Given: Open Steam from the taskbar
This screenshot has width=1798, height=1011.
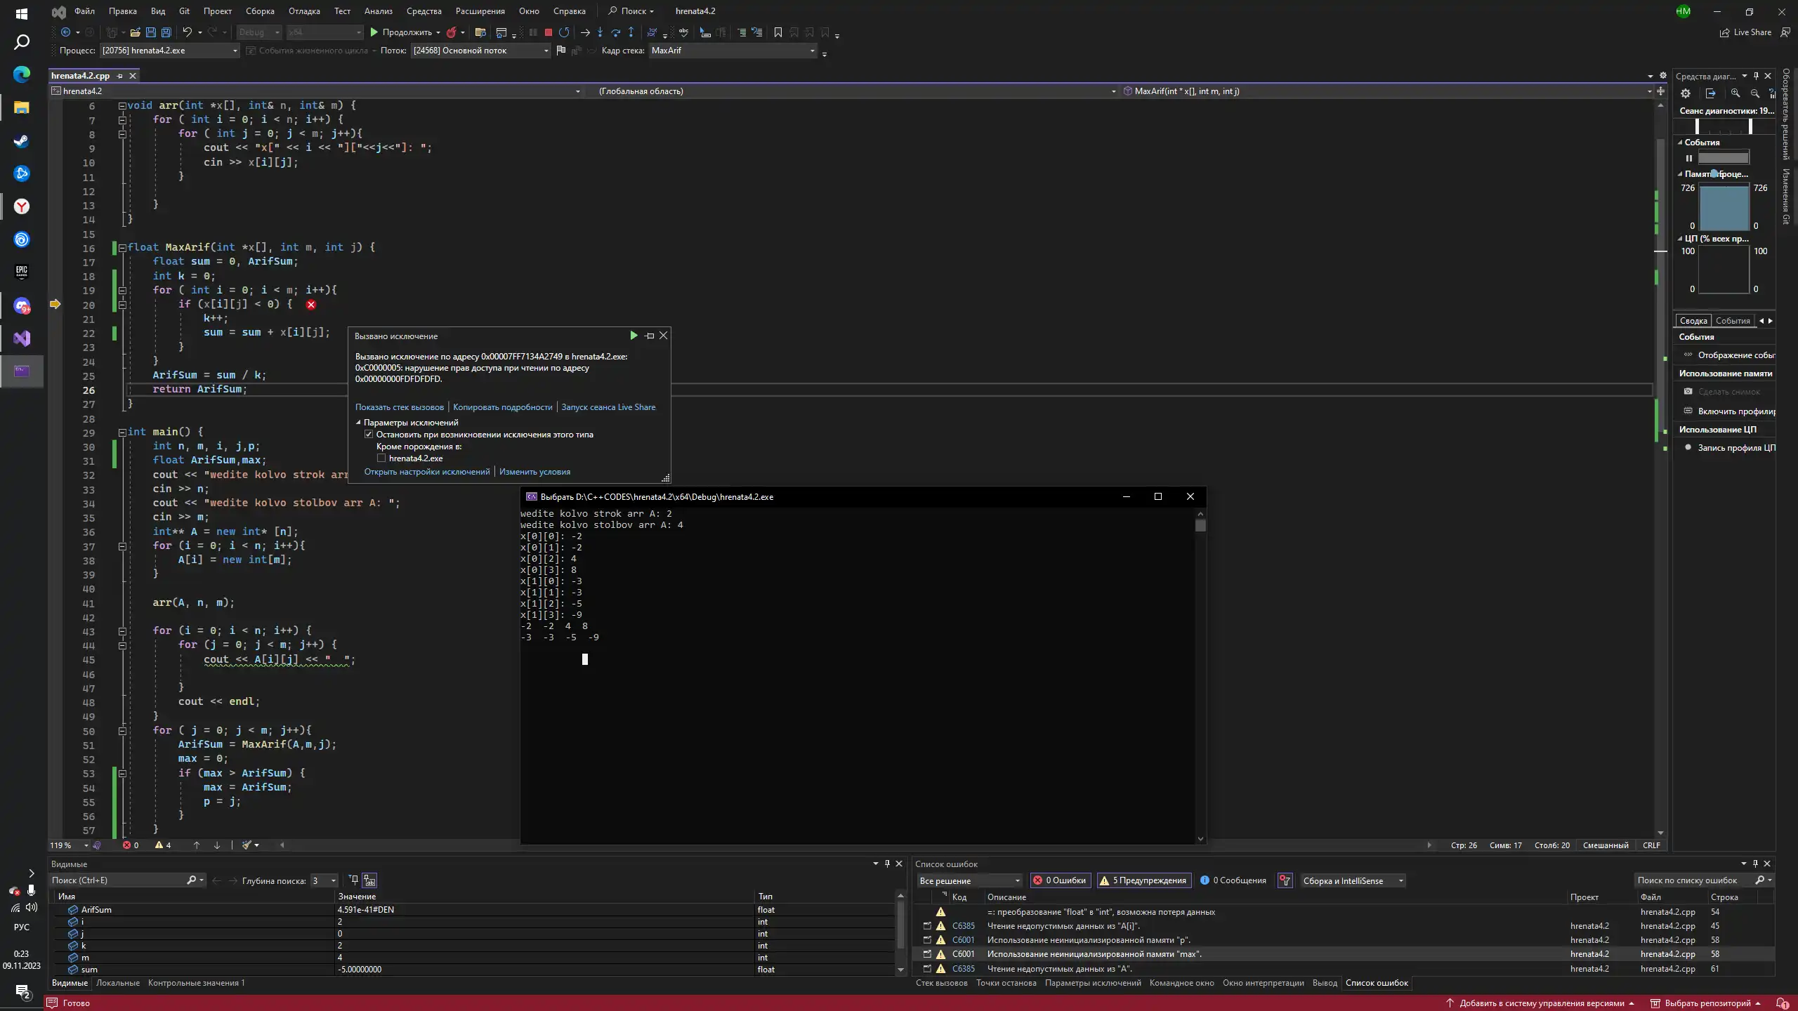Looking at the screenshot, I should point(22,140).
